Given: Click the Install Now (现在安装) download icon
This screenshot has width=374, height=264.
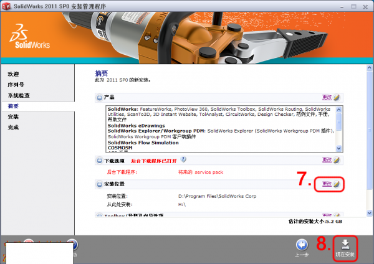Looking at the screenshot, I should [345, 245].
